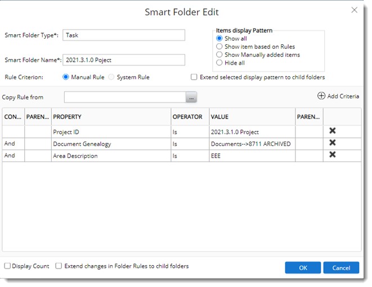Click the Documents-->8711 ARCHIVED value cell

(252, 144)
